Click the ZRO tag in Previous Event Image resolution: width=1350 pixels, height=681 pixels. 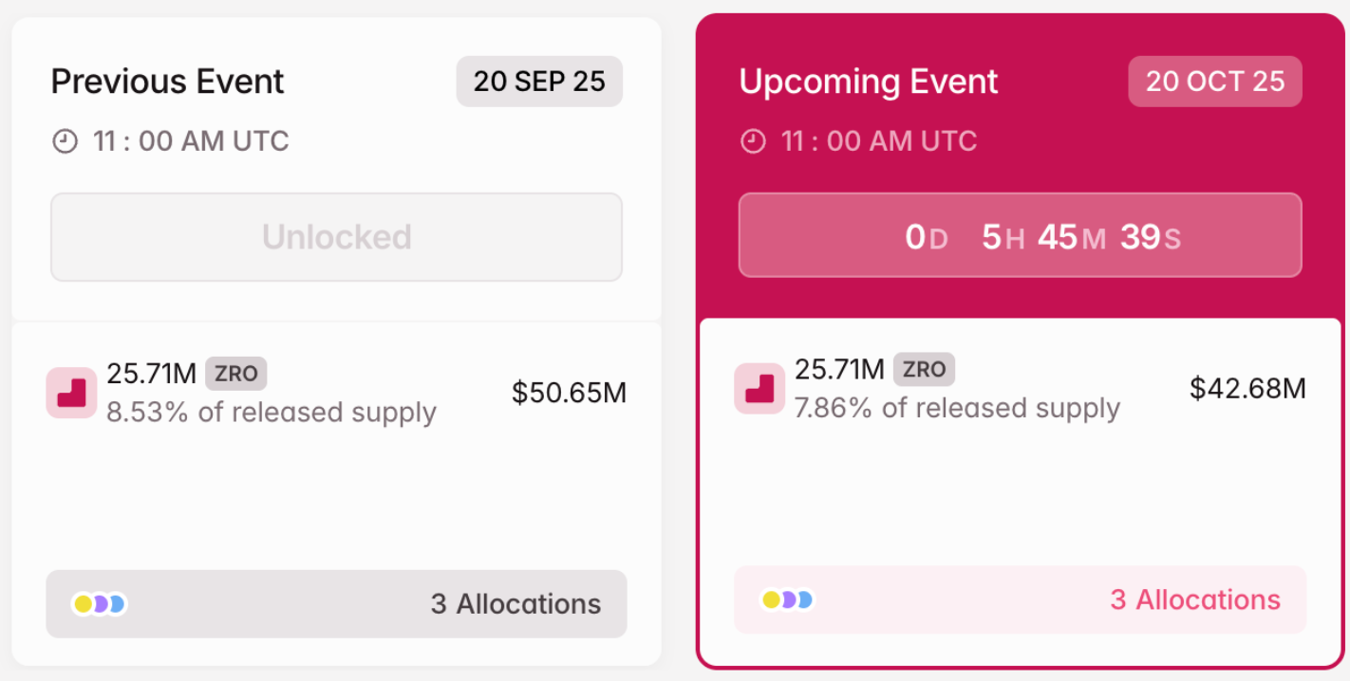pyautogui.click(x=236, y=374)
